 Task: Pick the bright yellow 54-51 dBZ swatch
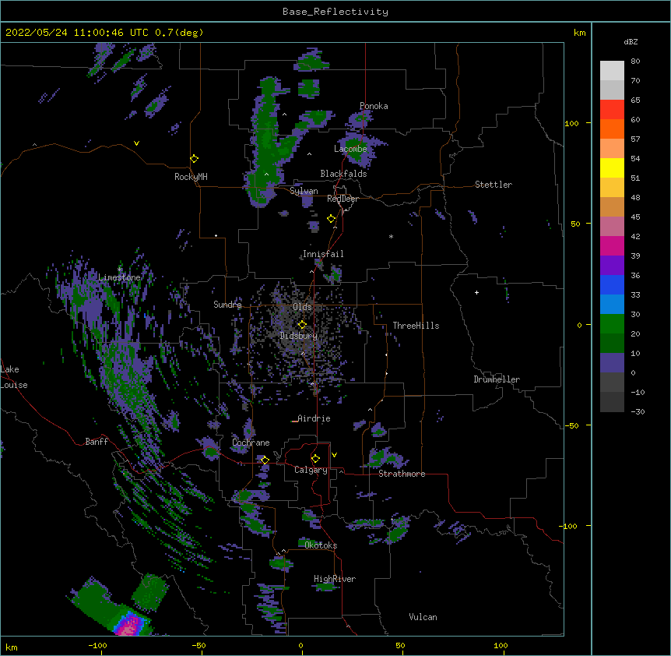(612, 168)
